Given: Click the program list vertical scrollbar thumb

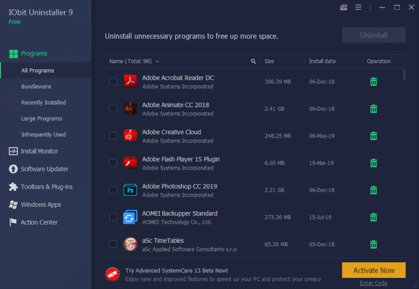Looking at the screenshot, I should click(x=404, y=75).
